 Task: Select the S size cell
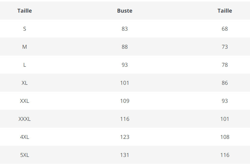25,29
